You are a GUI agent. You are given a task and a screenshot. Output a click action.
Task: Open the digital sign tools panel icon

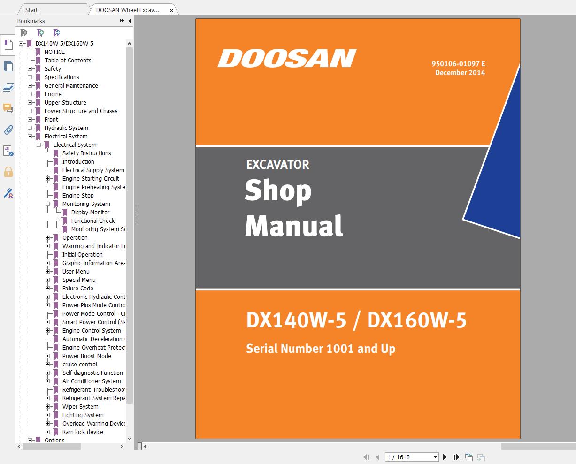8,193
